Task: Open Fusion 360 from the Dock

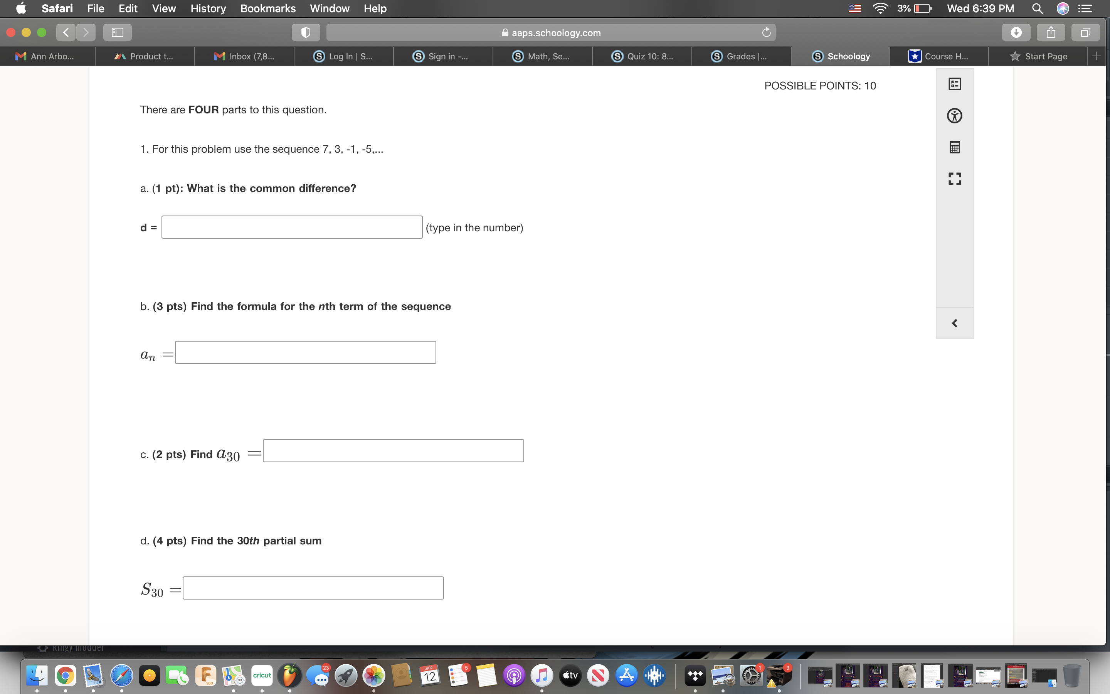Action: click(205, 675)
